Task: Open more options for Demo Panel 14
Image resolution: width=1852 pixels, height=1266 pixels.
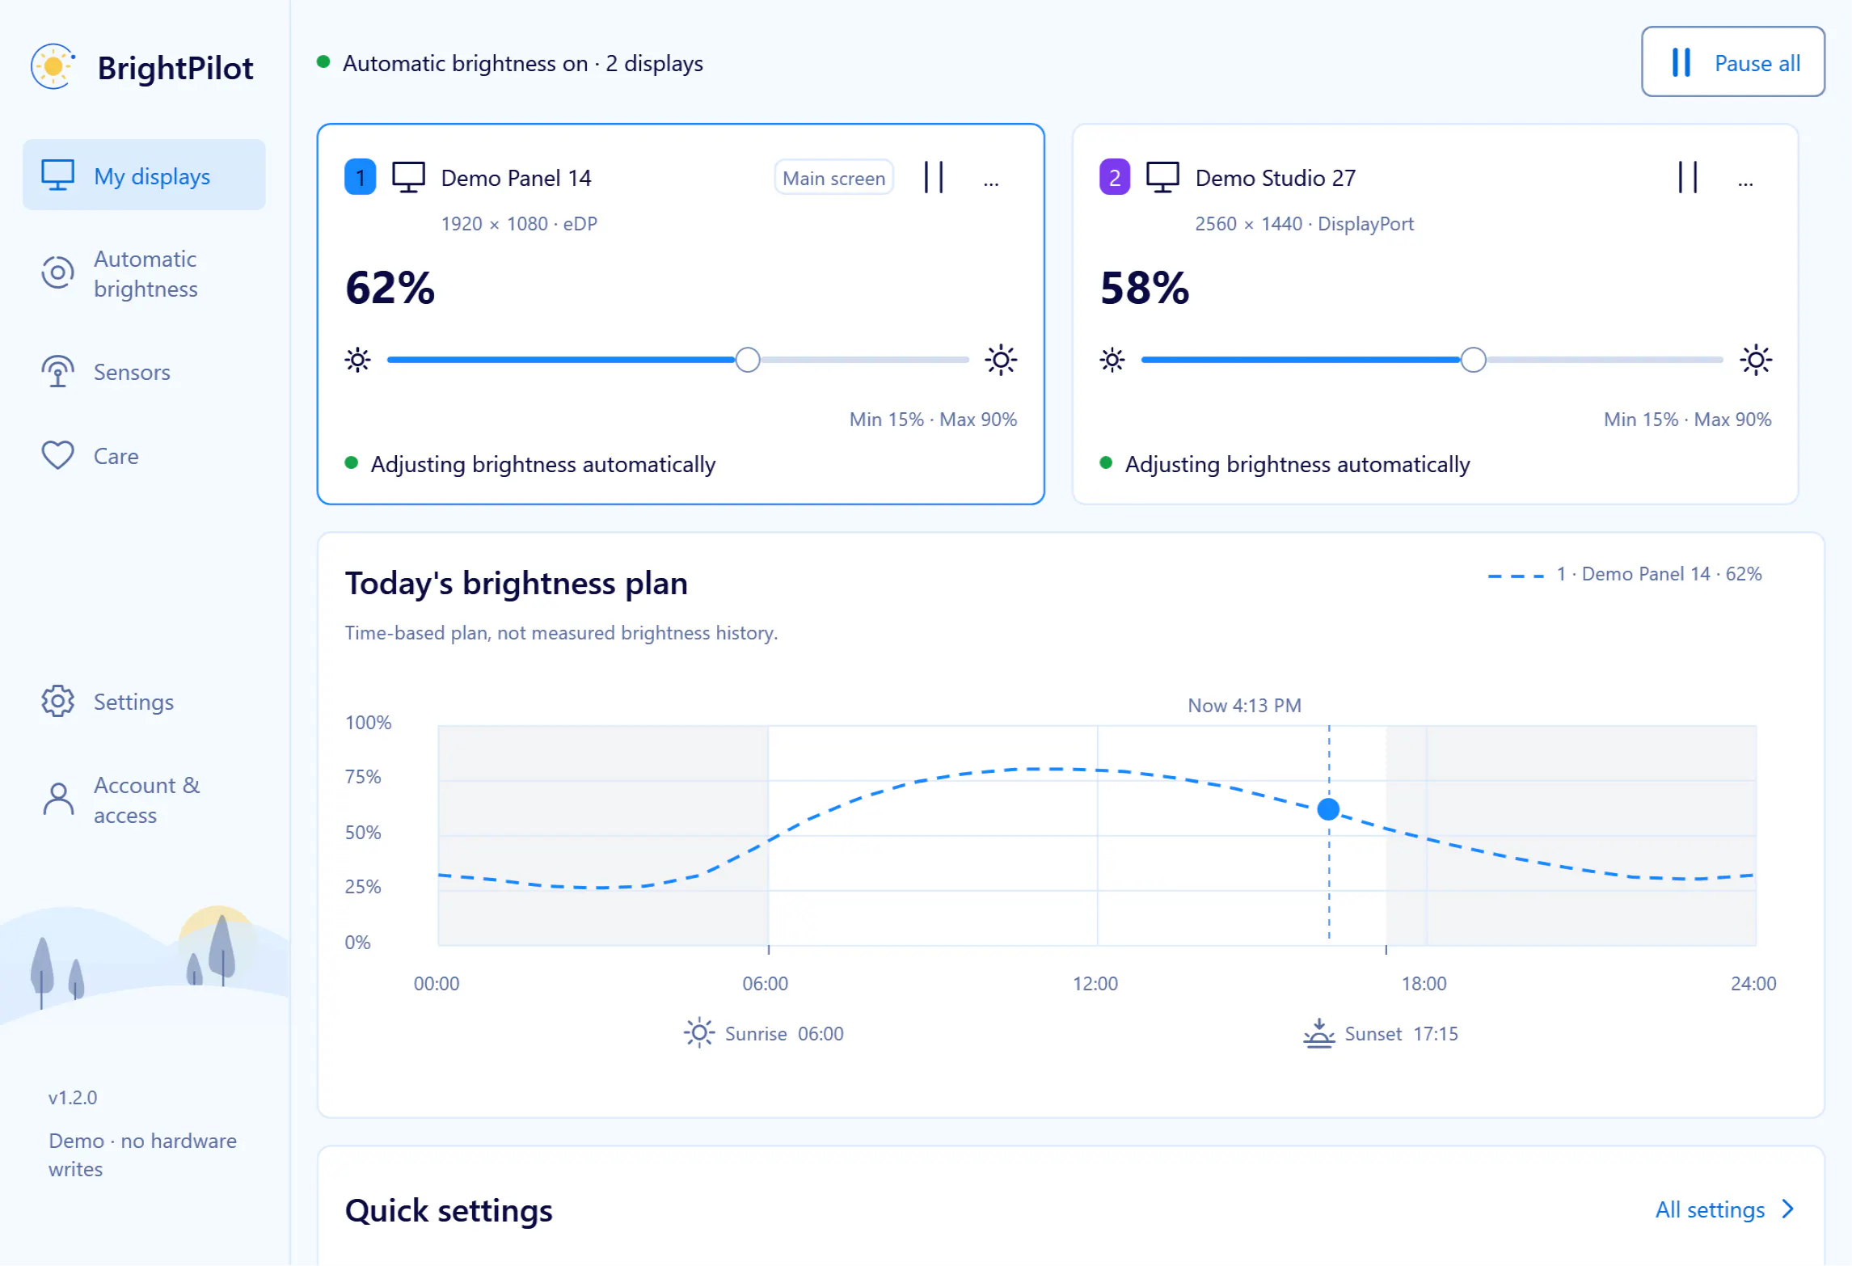Action: tap(991, 181)
